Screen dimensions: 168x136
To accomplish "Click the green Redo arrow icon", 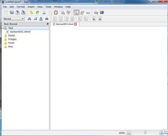I will pyautogui.click(x=37, y=12).
